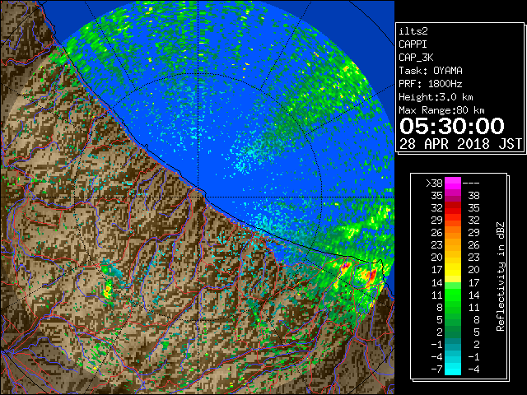Click Max Range:80 km text

[x=441, y=110]
